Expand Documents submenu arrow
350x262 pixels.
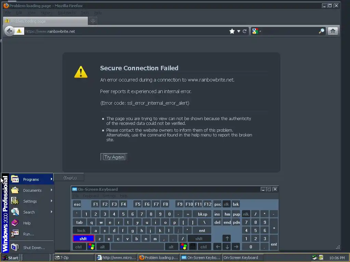point(51,190)
